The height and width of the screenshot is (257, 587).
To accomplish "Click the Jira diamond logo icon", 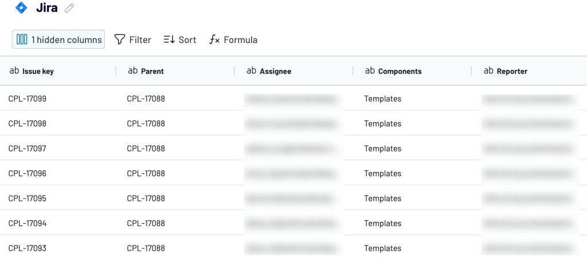I will [x=21, y=8].
